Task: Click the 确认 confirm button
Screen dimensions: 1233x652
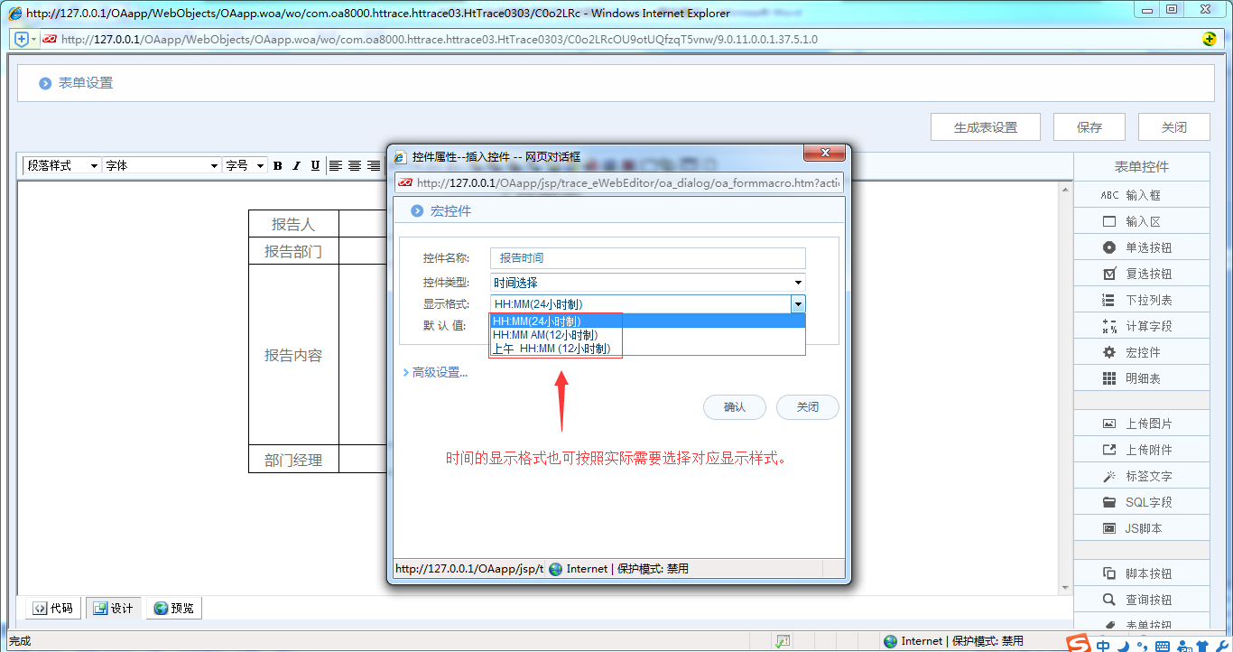Action: (x=734, y=406)
